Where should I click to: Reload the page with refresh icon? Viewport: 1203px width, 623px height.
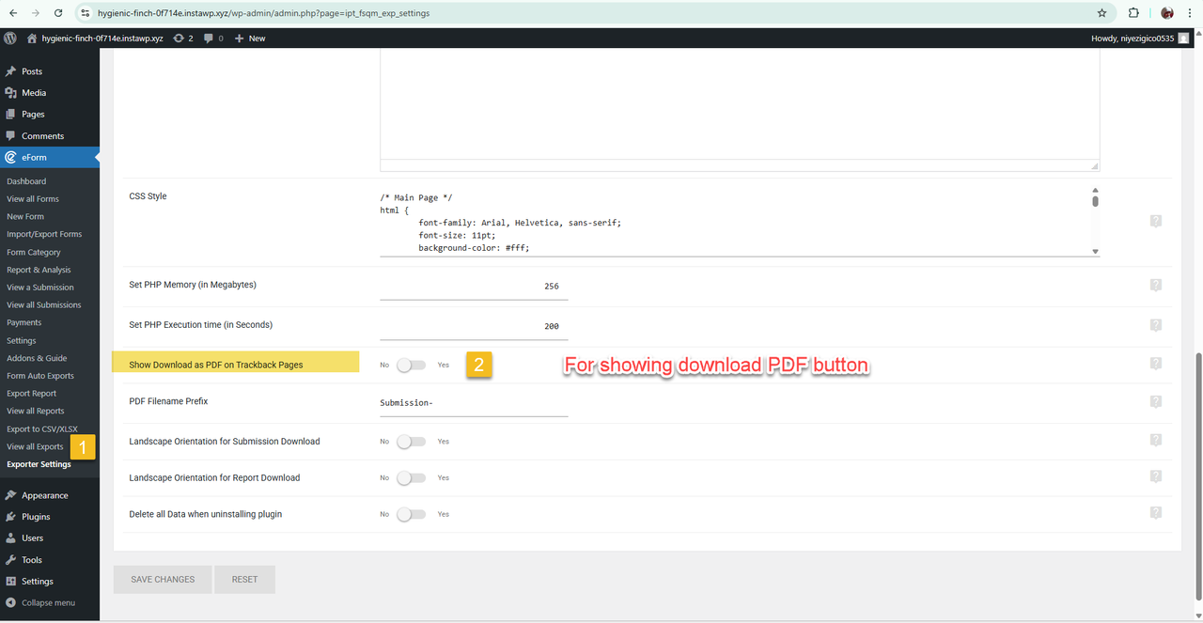58,13
